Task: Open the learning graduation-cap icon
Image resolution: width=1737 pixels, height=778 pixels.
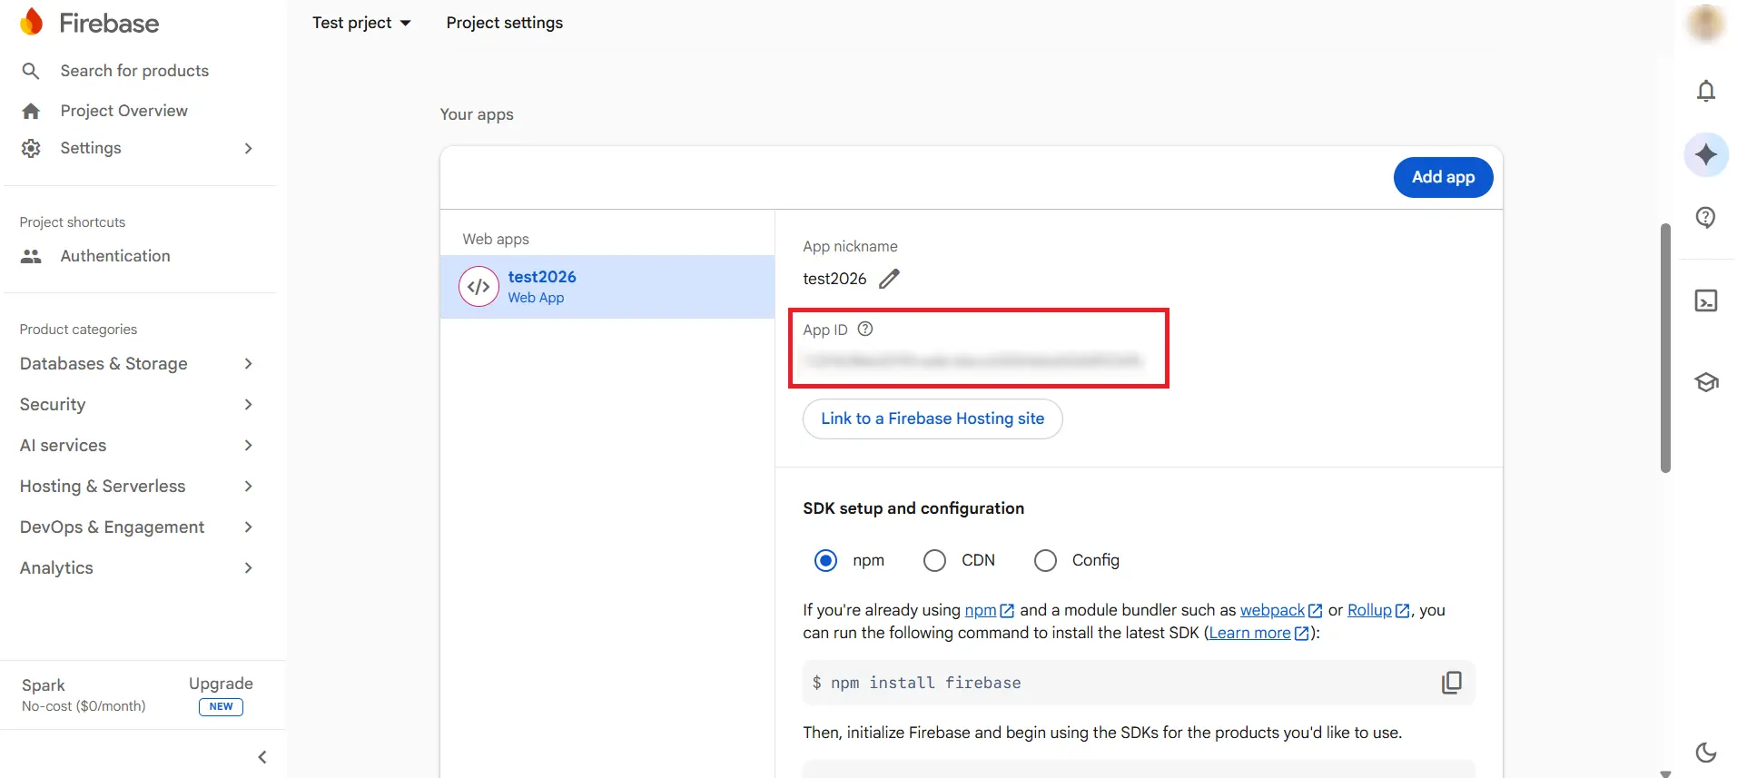Action: click(x=1706, y=382)
